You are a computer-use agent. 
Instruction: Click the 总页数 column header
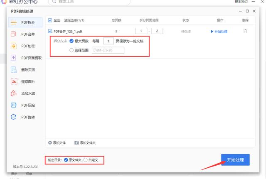click(116, 20)
